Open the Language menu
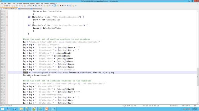This screenshot has height=111, width=199. [26, 3]
